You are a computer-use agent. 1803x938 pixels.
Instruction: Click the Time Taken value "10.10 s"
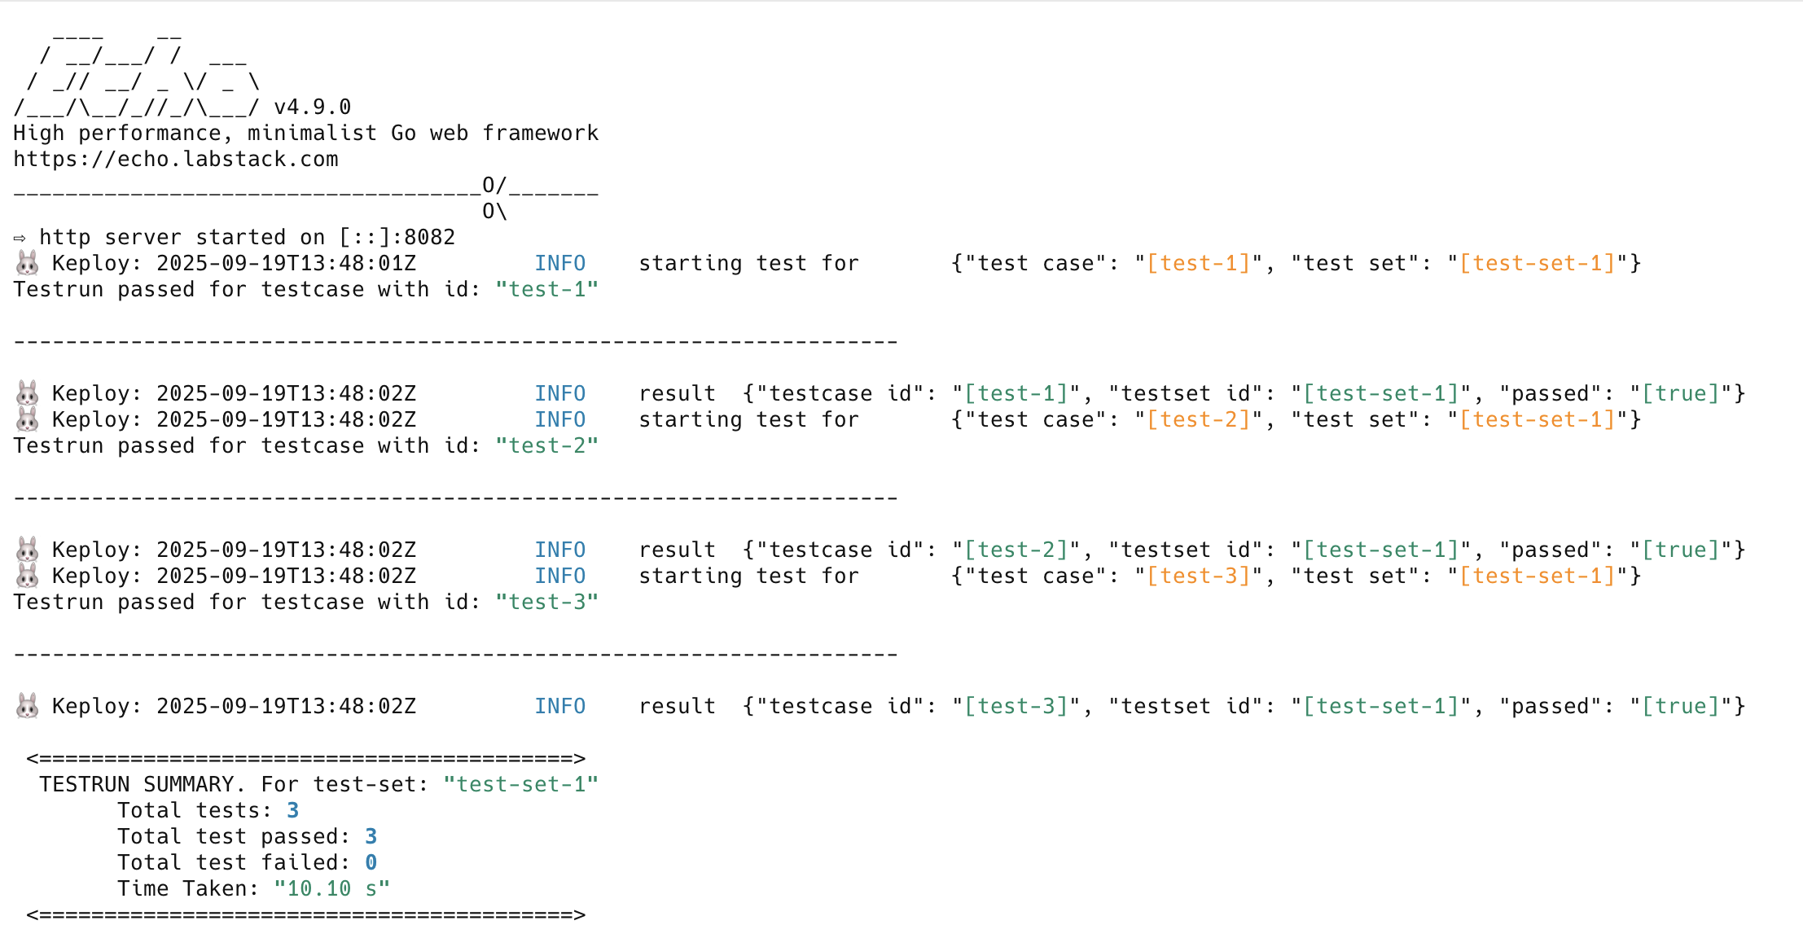[x=331, y=888]
